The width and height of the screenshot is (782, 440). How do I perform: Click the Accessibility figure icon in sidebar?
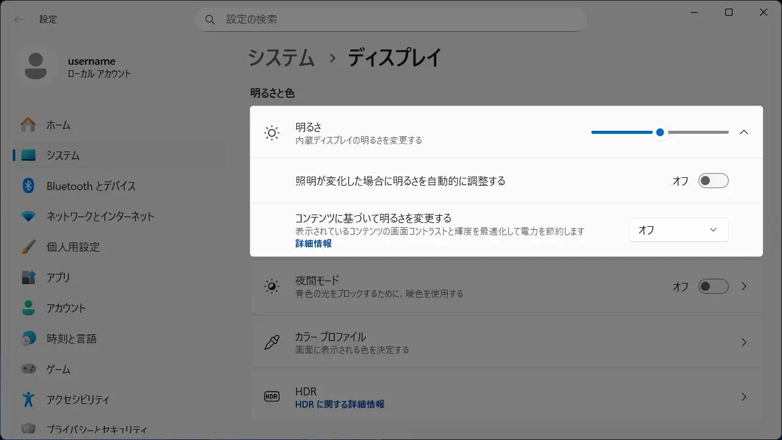[x=28, y=400]
